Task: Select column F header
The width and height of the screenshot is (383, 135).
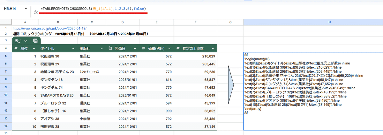Action: (195, 22)
